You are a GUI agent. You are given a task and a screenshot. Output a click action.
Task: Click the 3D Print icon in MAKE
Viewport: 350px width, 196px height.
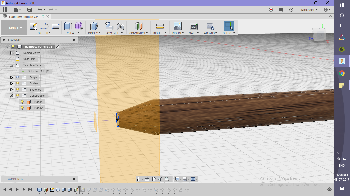pyautogui.click(x=193, y=26)
